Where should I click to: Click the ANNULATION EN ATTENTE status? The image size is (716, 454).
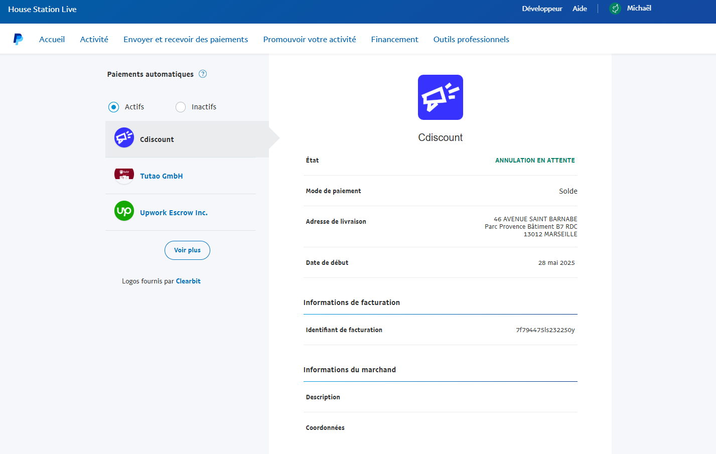[535, 161]
